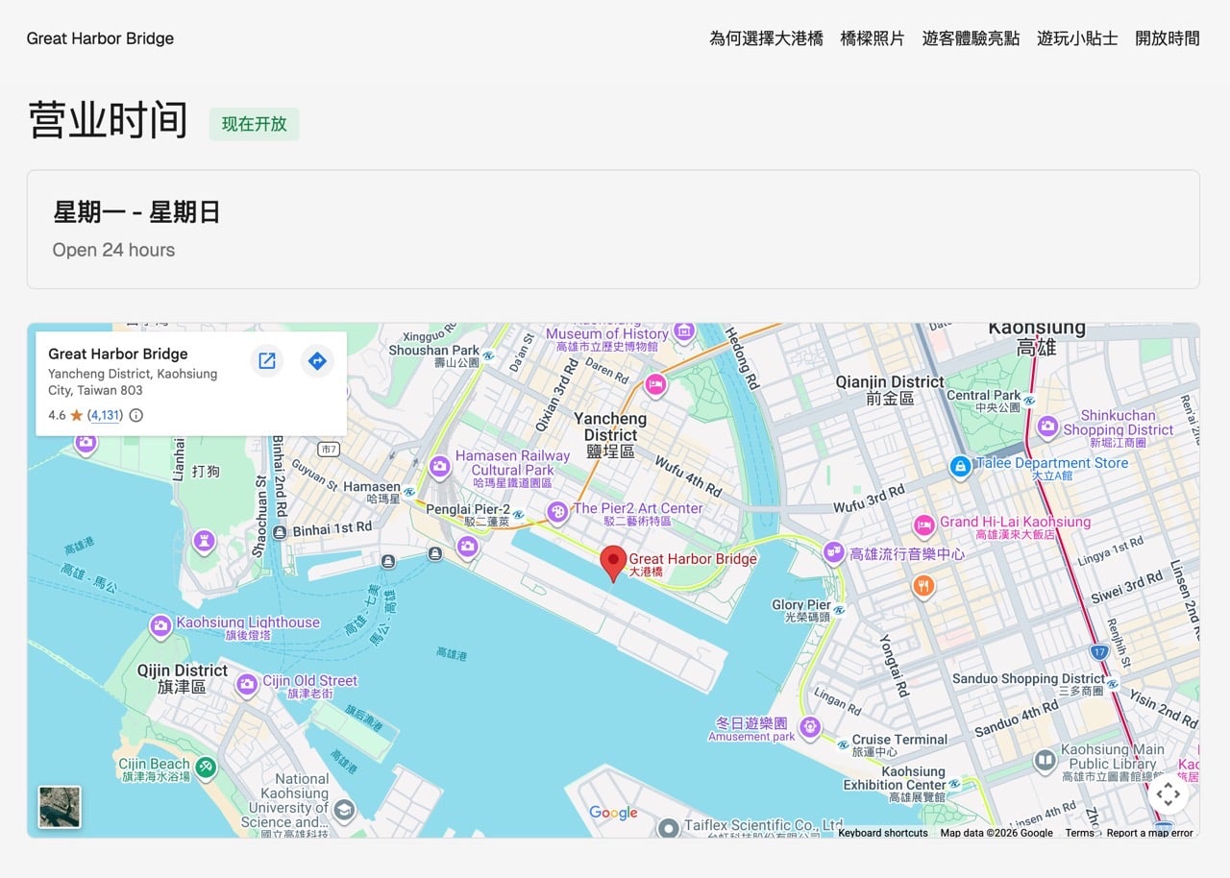Viewport: 1230px width, 878px height.
Task: Click the green Cijin Beach marker
Action: (x=205, y=768)
